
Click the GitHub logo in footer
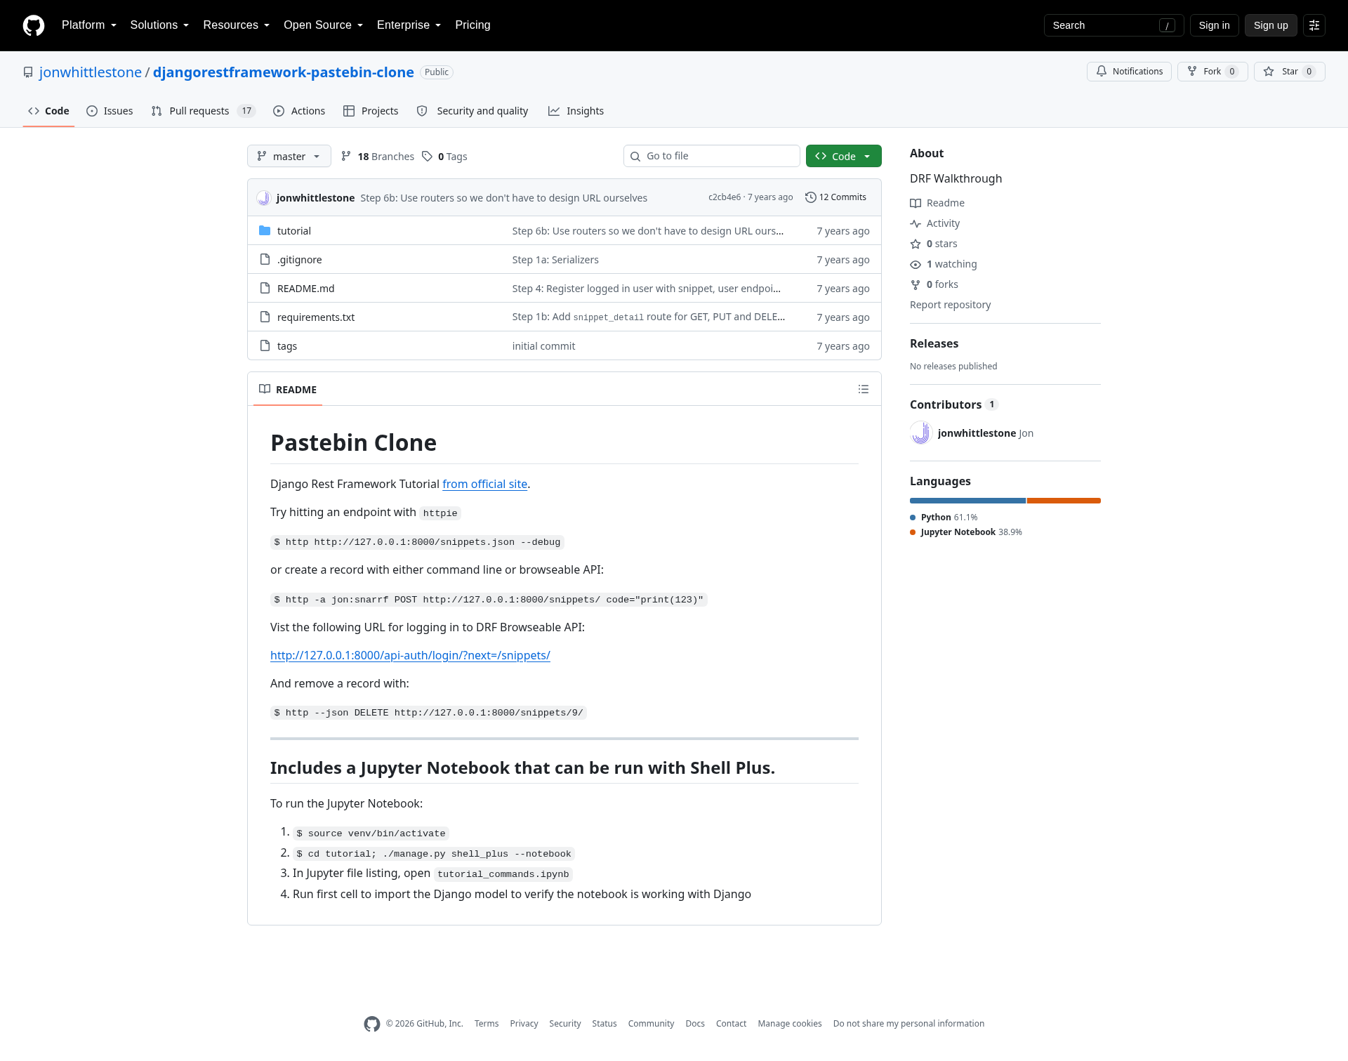pos(372,1024)
